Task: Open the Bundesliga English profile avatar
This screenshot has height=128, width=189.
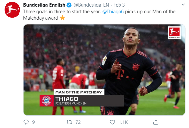Action: 12,10
